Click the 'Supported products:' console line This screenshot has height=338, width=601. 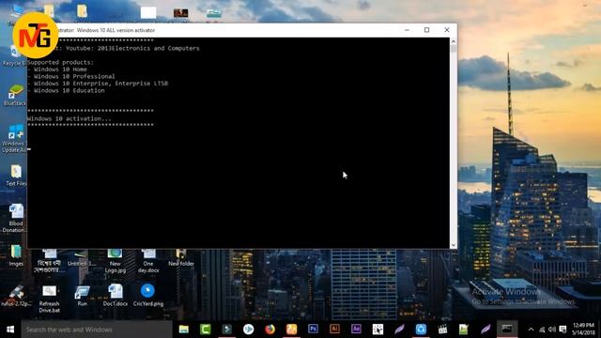point(60,62)
